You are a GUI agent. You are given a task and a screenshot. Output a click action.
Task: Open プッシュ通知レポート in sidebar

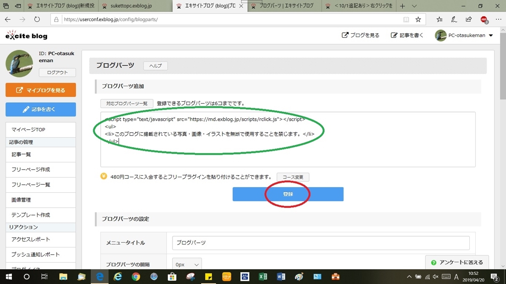[x=41, y=255]
